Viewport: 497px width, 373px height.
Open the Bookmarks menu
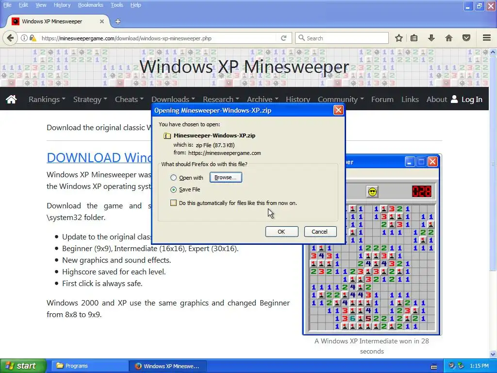90,5
